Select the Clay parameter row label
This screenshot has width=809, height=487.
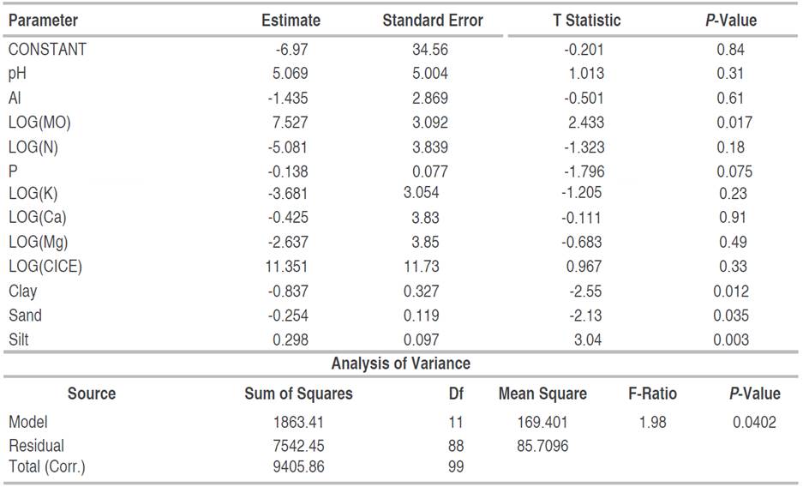(23, 291)
